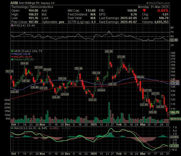Click the MACD(12,26,9) legend label

point(25,128)
